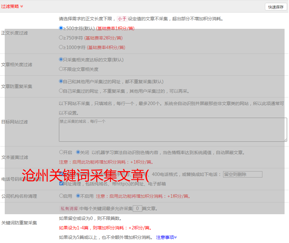Toggle the 网址清理 checkbox

61,184
